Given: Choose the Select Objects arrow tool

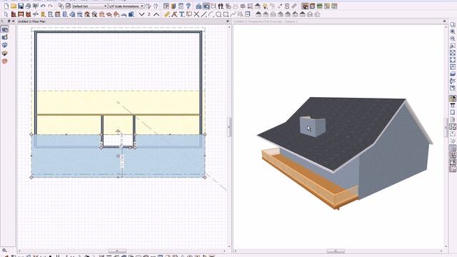Looking at the screenshot, I should click(6, 14).
